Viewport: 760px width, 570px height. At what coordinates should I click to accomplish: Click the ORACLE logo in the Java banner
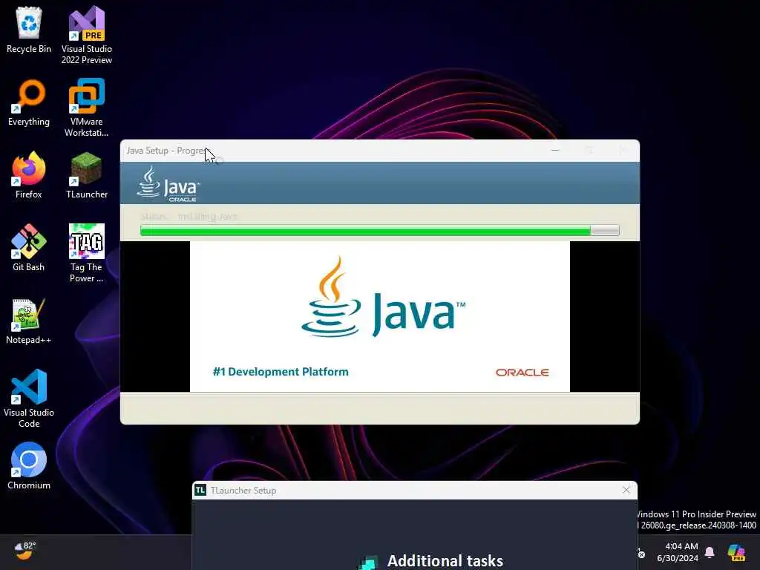tap(522, 373)
